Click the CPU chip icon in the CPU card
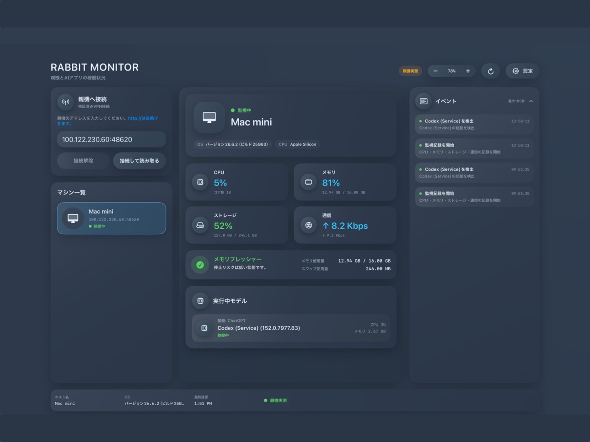This screenshot has height=442, width=590. pyautogui.click(x=200, y=182)
